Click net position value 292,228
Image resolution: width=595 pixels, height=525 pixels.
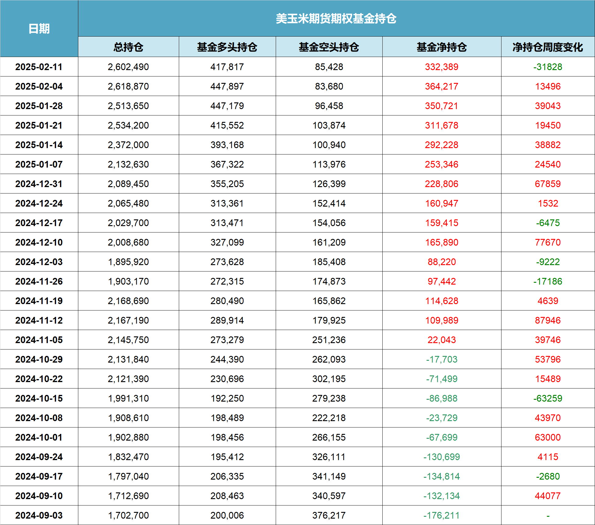[x=441, y=145]
